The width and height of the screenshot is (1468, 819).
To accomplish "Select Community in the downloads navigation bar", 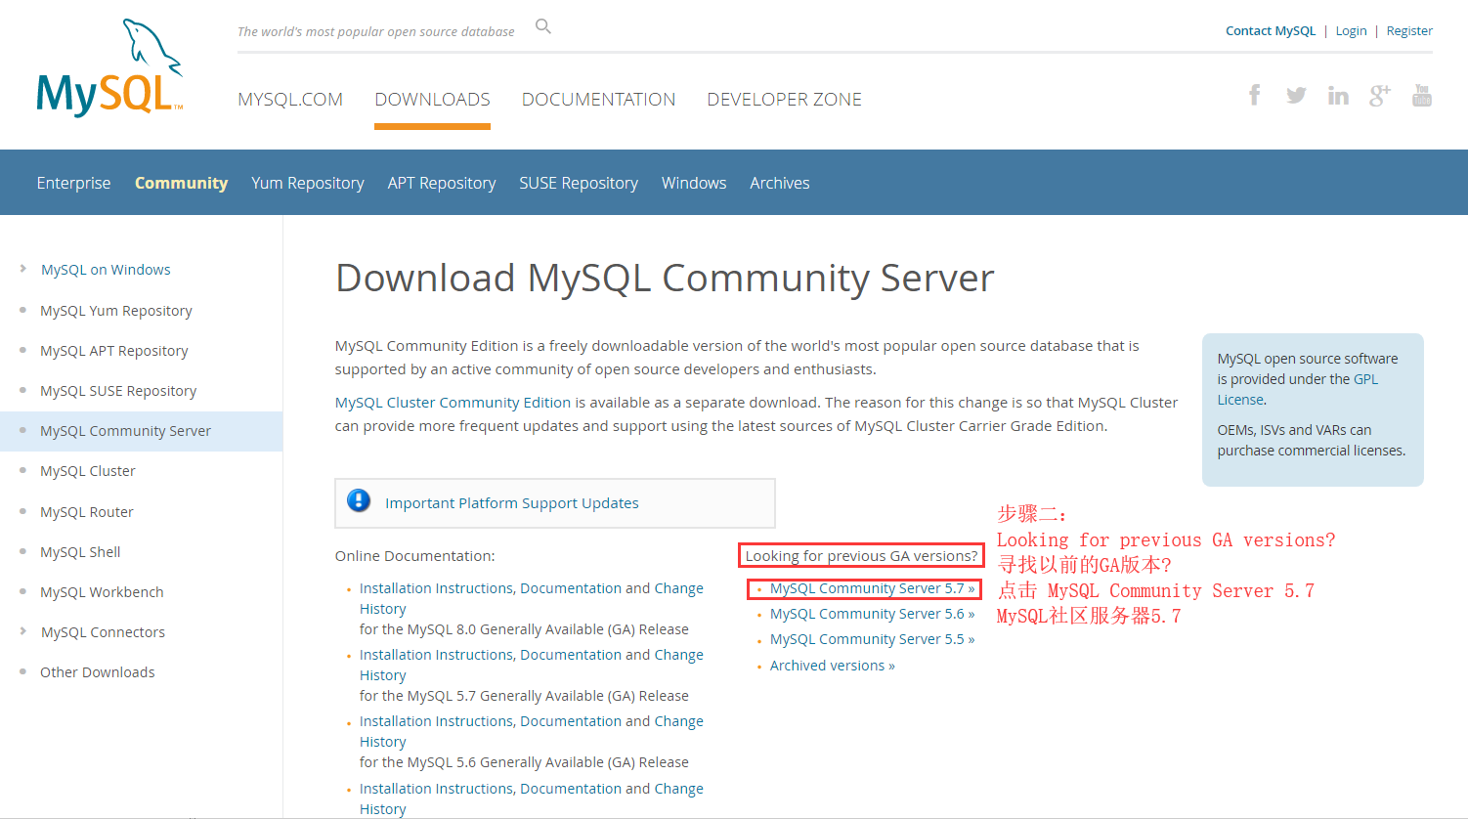I will coord(181,183).
